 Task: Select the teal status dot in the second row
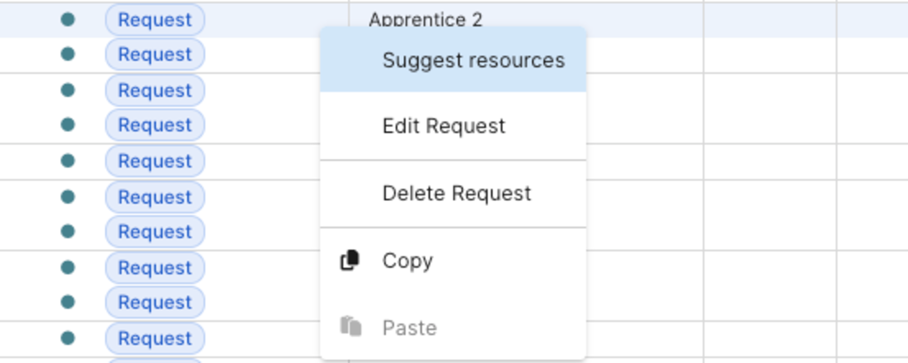[x=68, y=54]
